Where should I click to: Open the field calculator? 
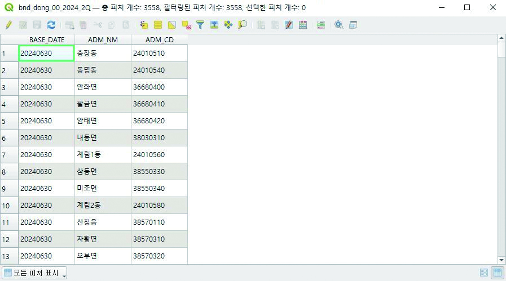(289, 25)
